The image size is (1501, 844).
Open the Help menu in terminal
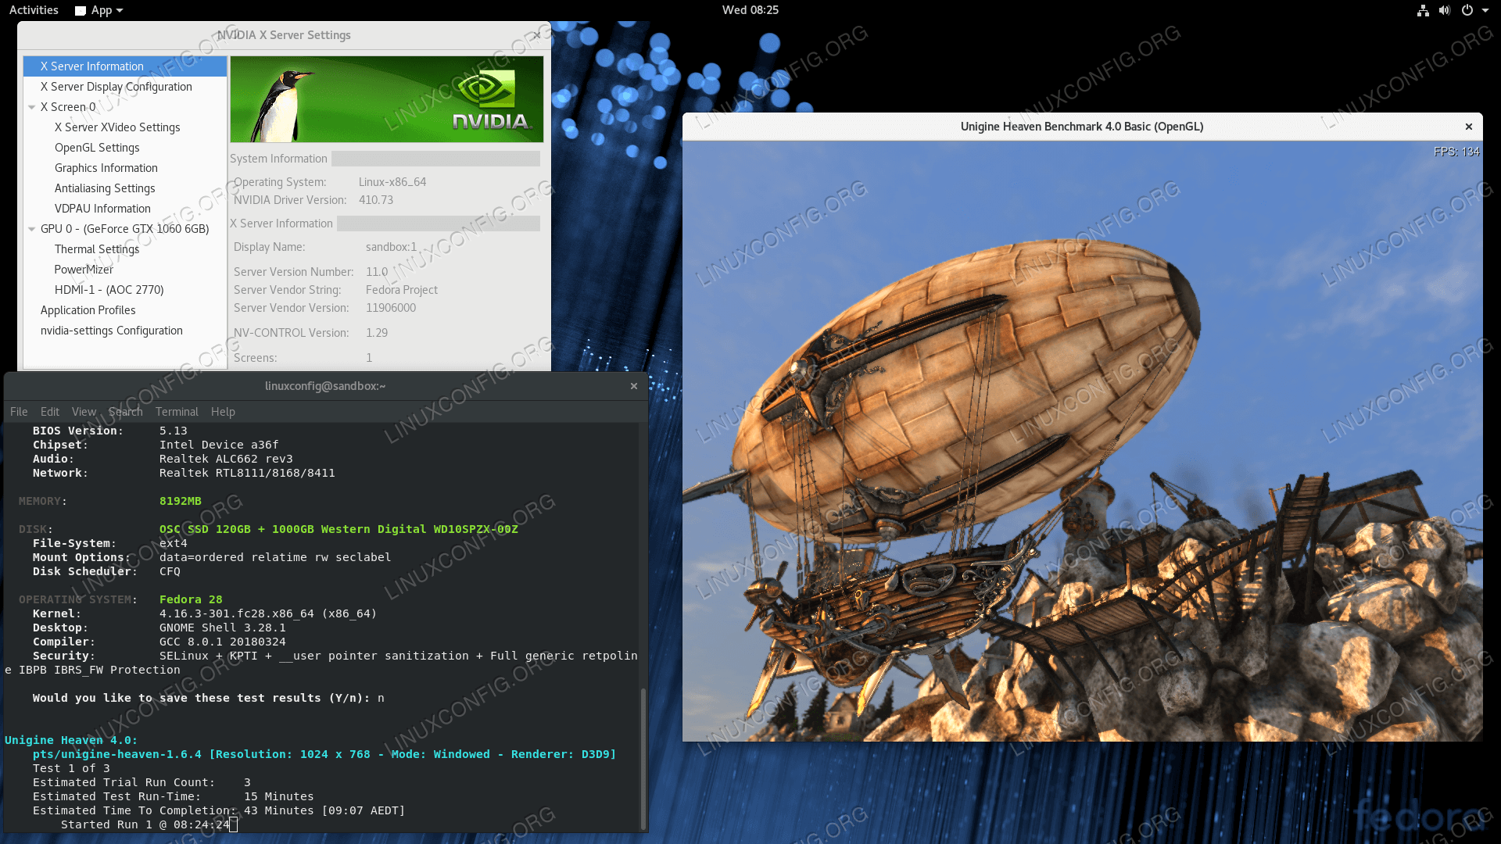(223, 412)
